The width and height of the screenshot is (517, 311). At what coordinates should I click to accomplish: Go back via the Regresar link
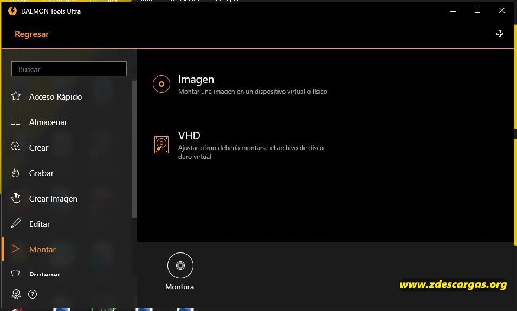[31, 34]
